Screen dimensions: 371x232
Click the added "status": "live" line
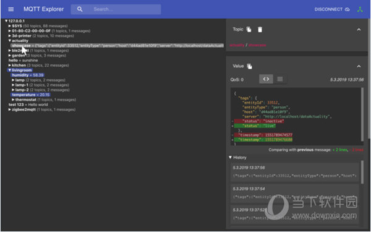(255, 126)
